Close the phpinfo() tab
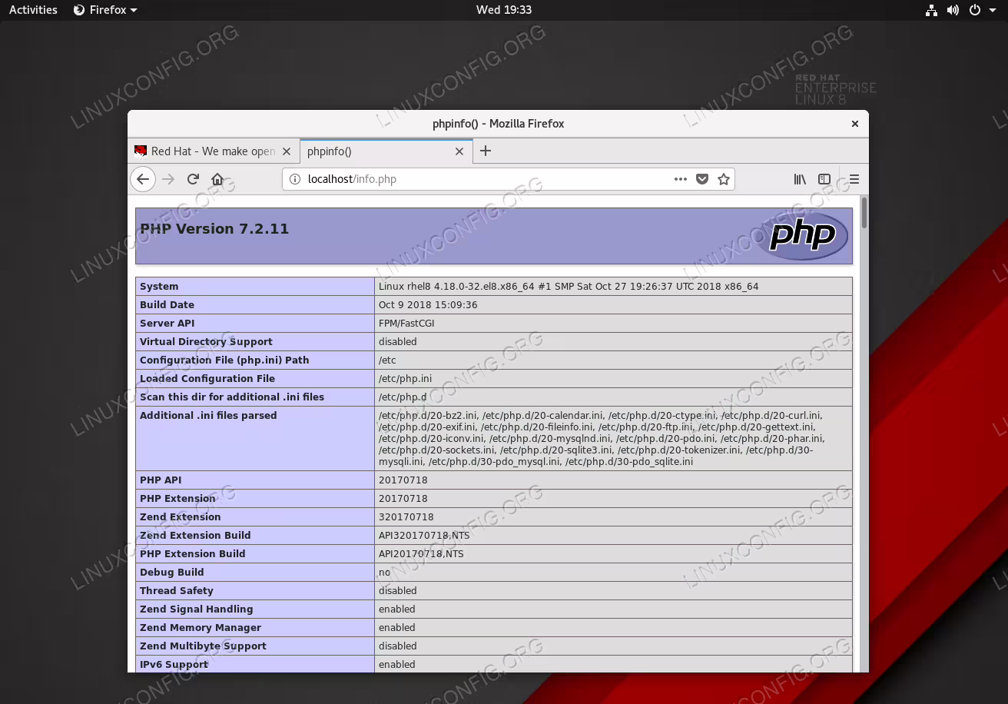This screenshot has height=704, width=1008. point(459,151)
